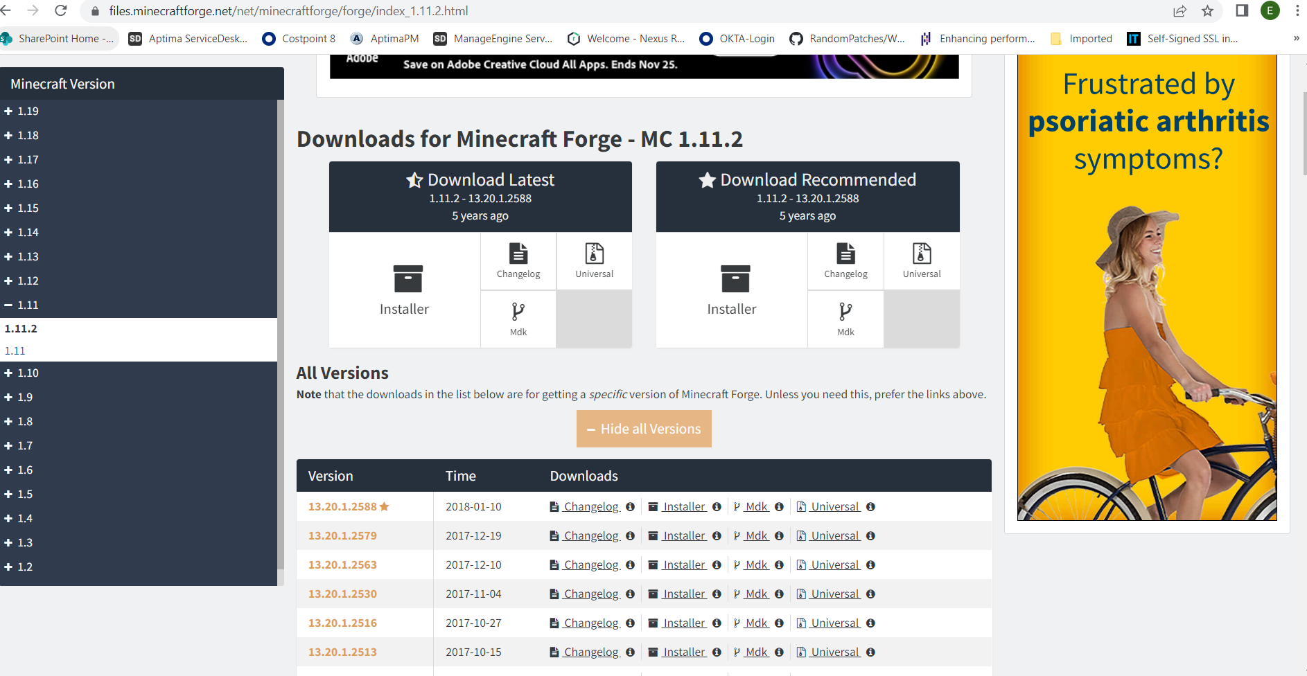Click the Changelog document icon in 2017-12-19 row
The width and height of the screenshot is (1307, 676).
click(554, 535)
